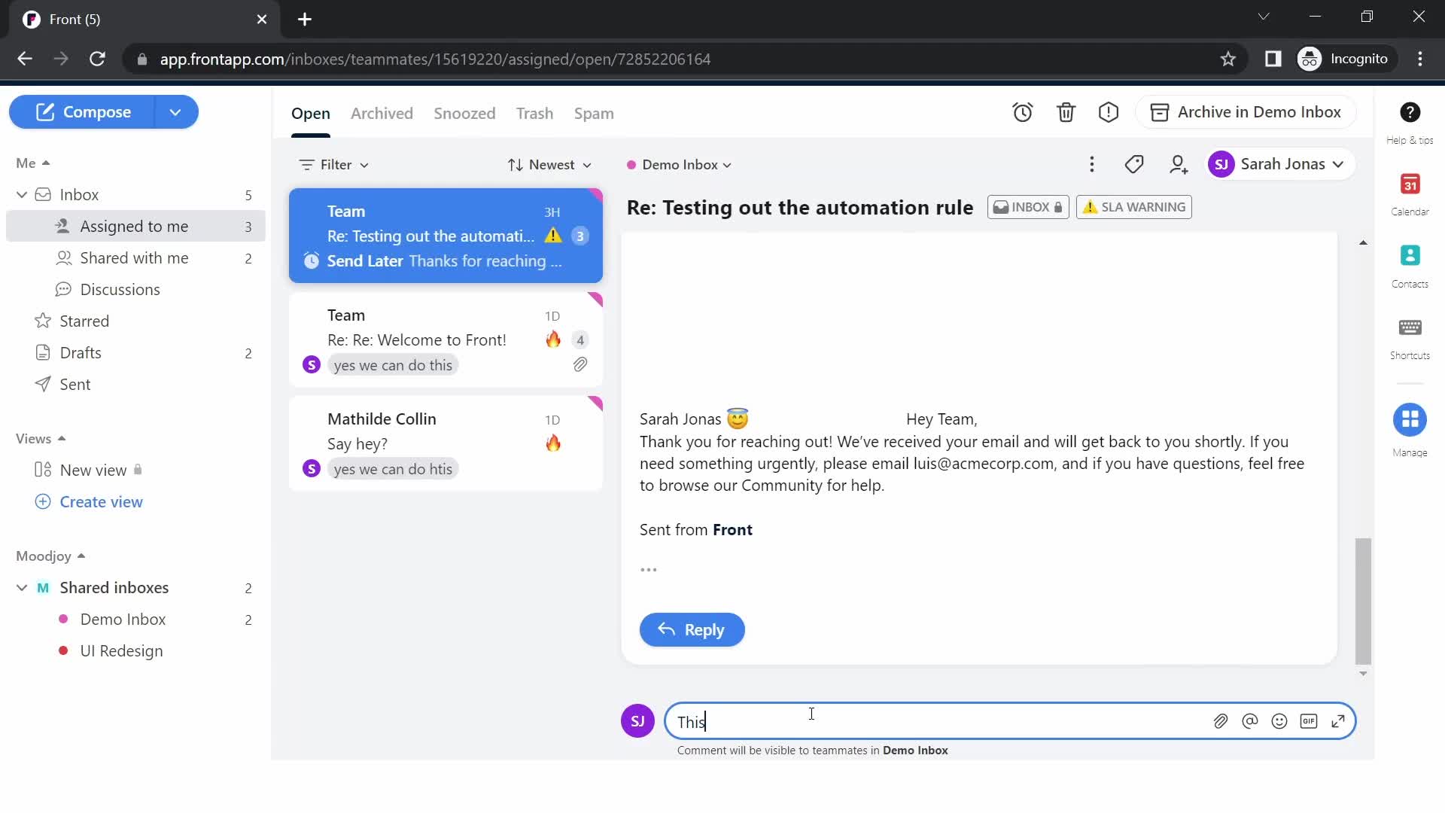This screenshot has width=1445, height=813.
Task: Click the INBOX lock badge icon
Action: coord(1056,206)
